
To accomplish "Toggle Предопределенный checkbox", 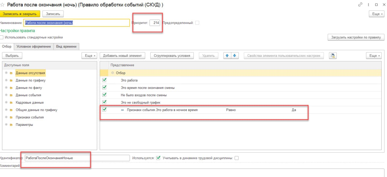I will (197, 23).
